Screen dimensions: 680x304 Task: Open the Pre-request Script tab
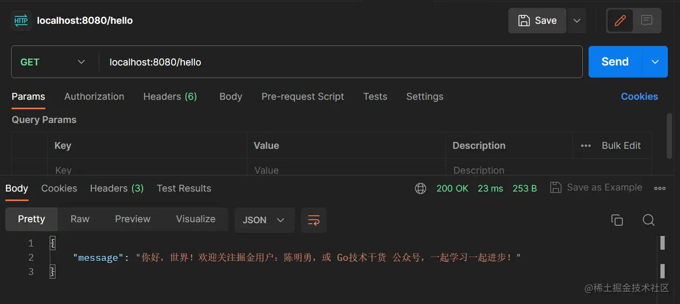(x=302, y=97)
